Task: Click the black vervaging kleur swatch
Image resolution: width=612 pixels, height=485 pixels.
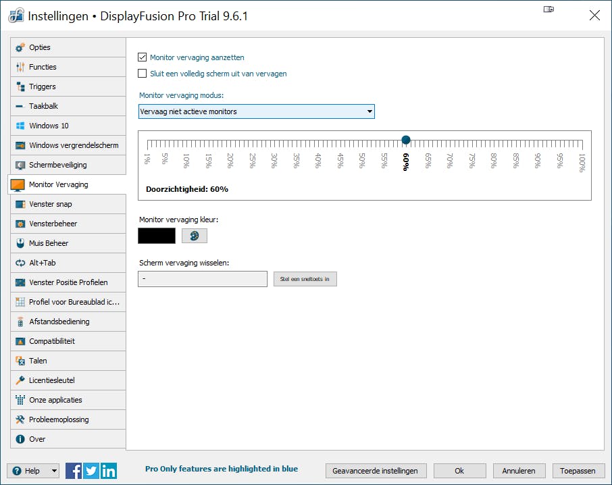Action: (157, 236)
